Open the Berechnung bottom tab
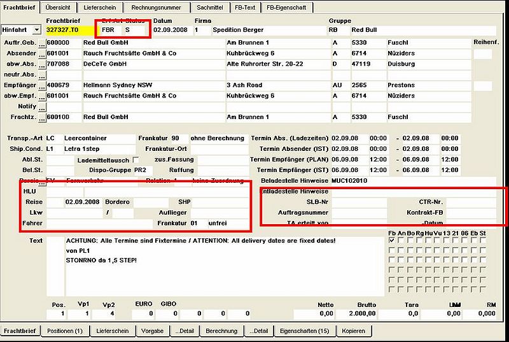Screen dimensions: 509x342 click(221, 331)
